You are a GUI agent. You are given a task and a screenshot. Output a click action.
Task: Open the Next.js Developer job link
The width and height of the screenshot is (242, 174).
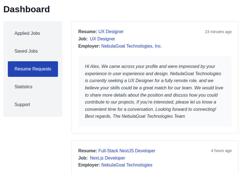click(107, 158)
